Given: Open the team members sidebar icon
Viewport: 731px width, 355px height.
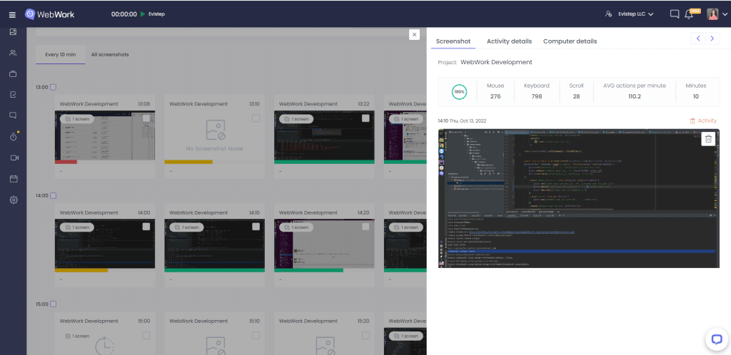Looking at the screenshot, I should tap(13, 53).
